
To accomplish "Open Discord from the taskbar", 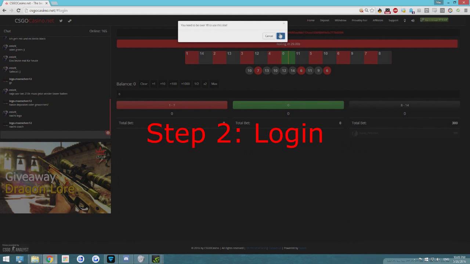I will [x=126, y=259].
